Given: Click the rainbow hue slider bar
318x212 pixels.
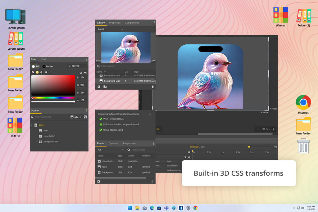Looking at the screenshot, I should (x=53, y=98).
